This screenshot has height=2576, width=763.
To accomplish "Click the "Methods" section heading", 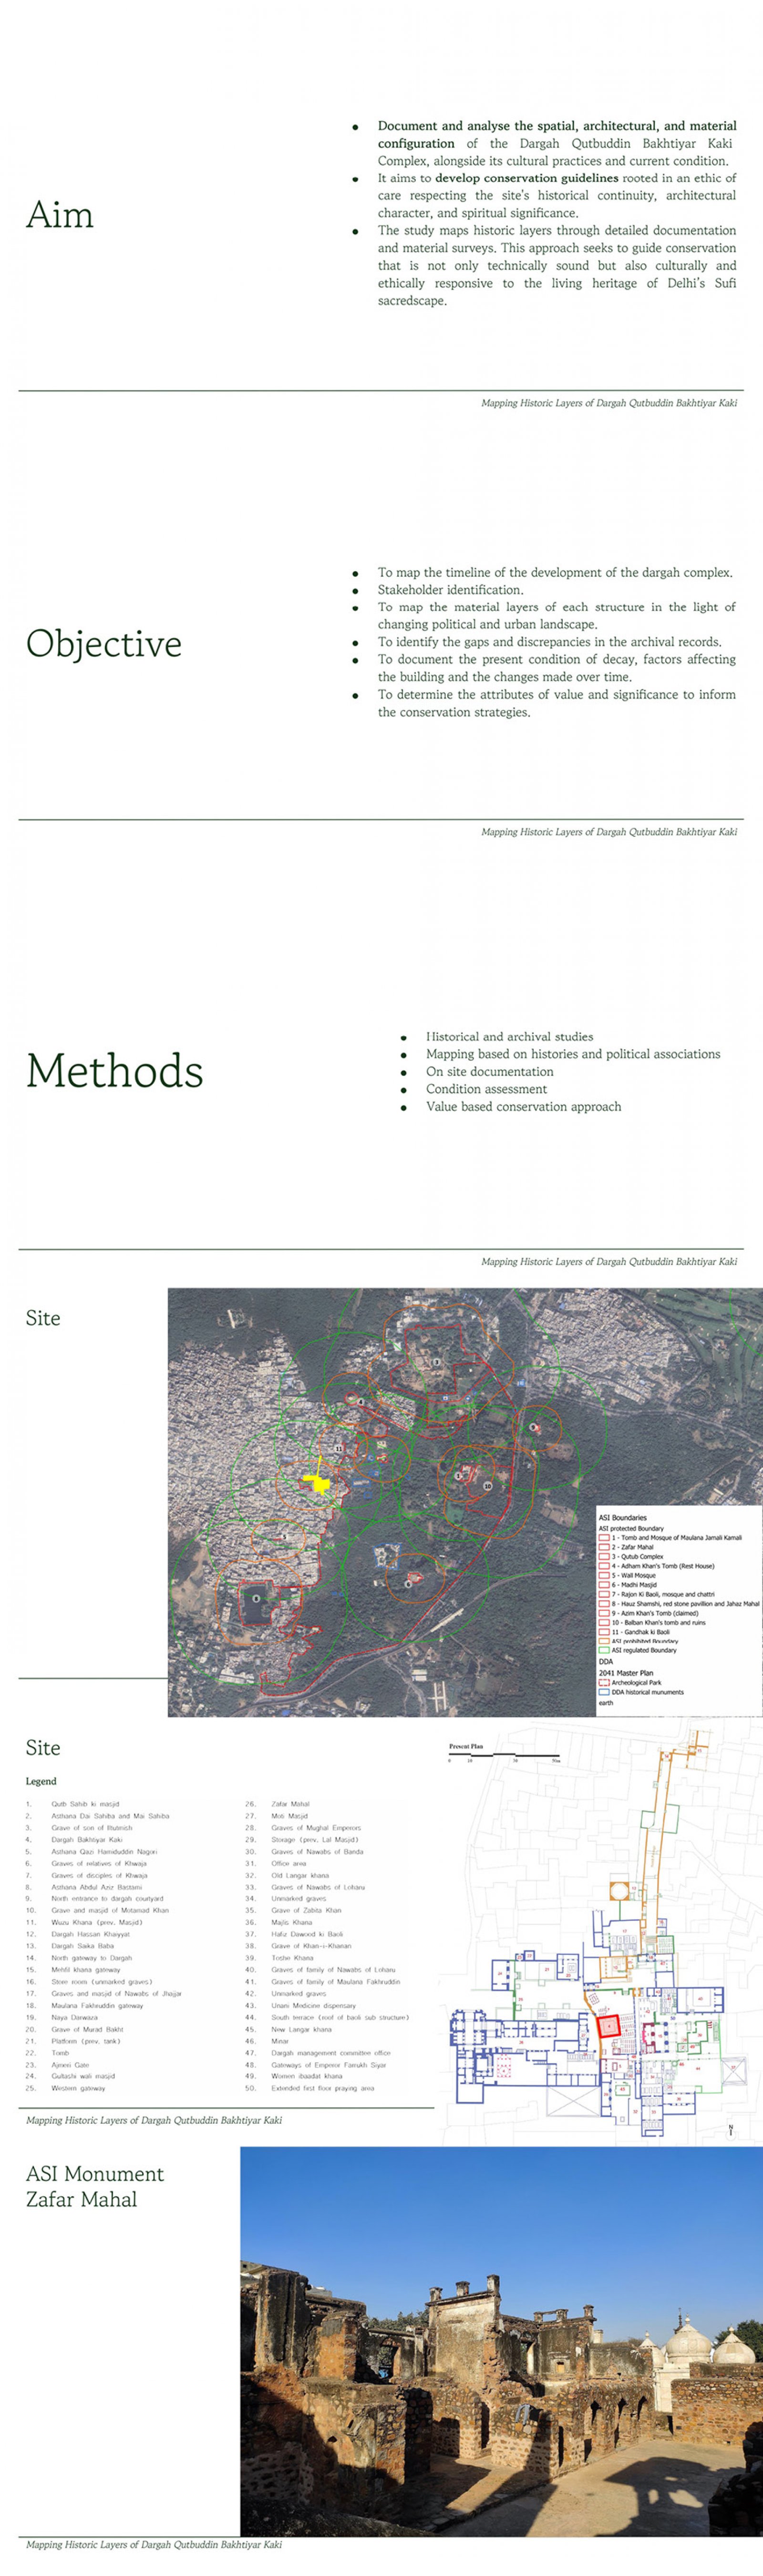I will click(115, 1071).
